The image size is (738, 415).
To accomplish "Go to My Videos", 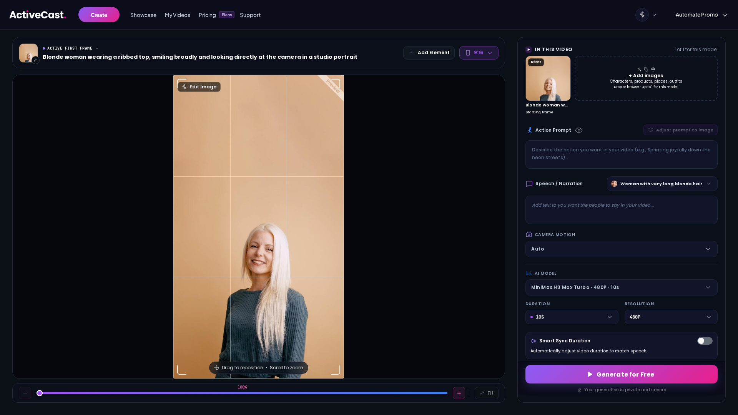I will [178, 15].
